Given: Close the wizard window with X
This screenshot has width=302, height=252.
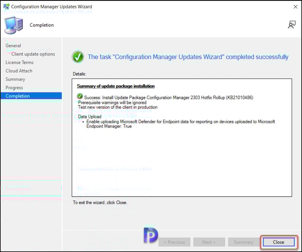Looking at the screenshot, I should 295,7.
